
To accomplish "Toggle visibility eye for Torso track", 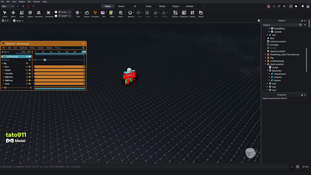I will (x=27, y=67).
